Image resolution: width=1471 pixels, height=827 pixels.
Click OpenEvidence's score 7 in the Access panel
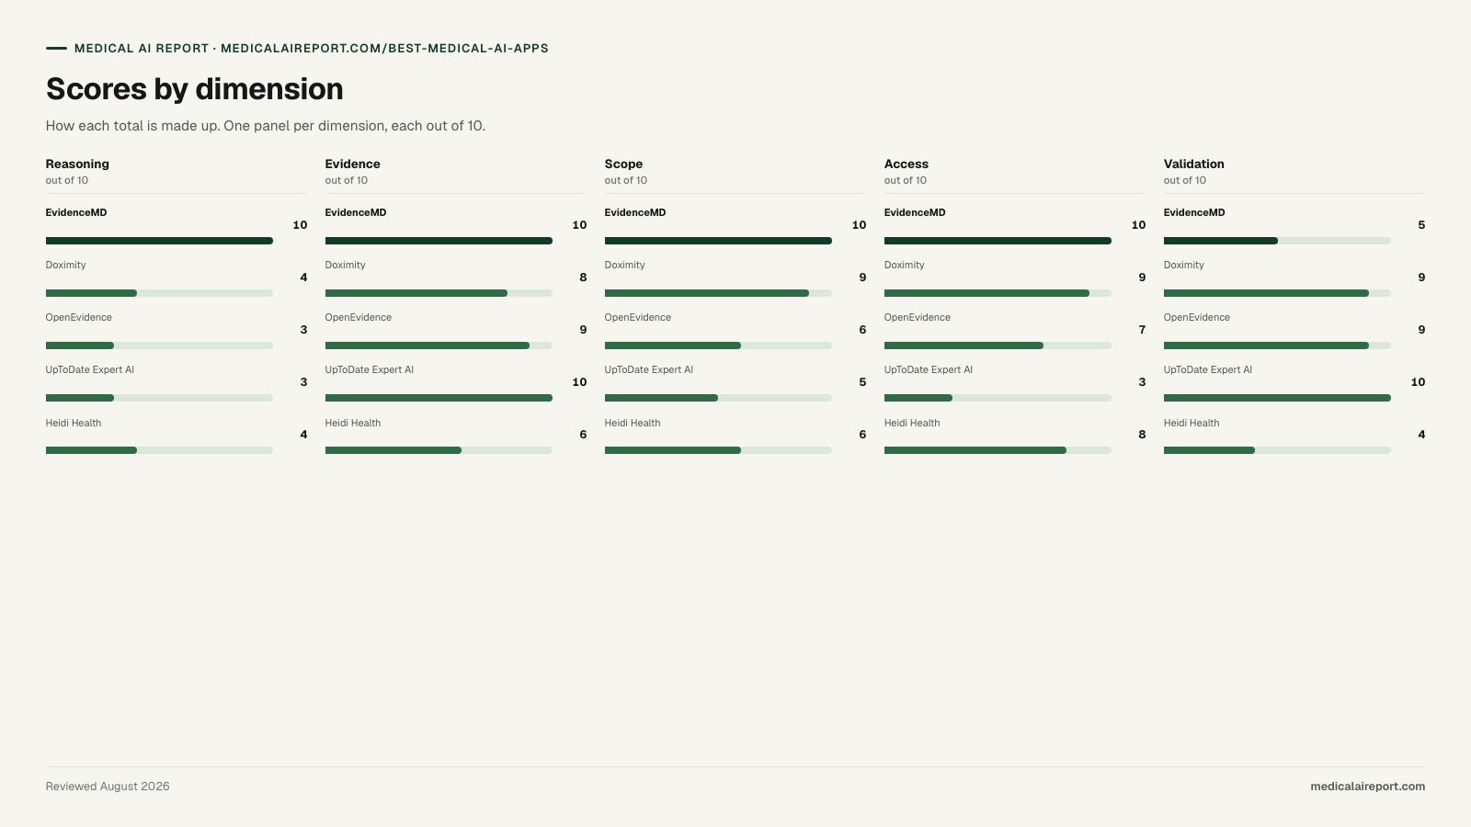pos(1142,330)
